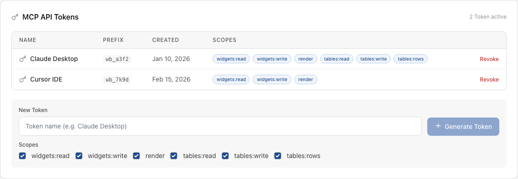Toggle the render scope checkbox
The height and width of the screenshot is (179, 518).
click(x=136, y=156)
